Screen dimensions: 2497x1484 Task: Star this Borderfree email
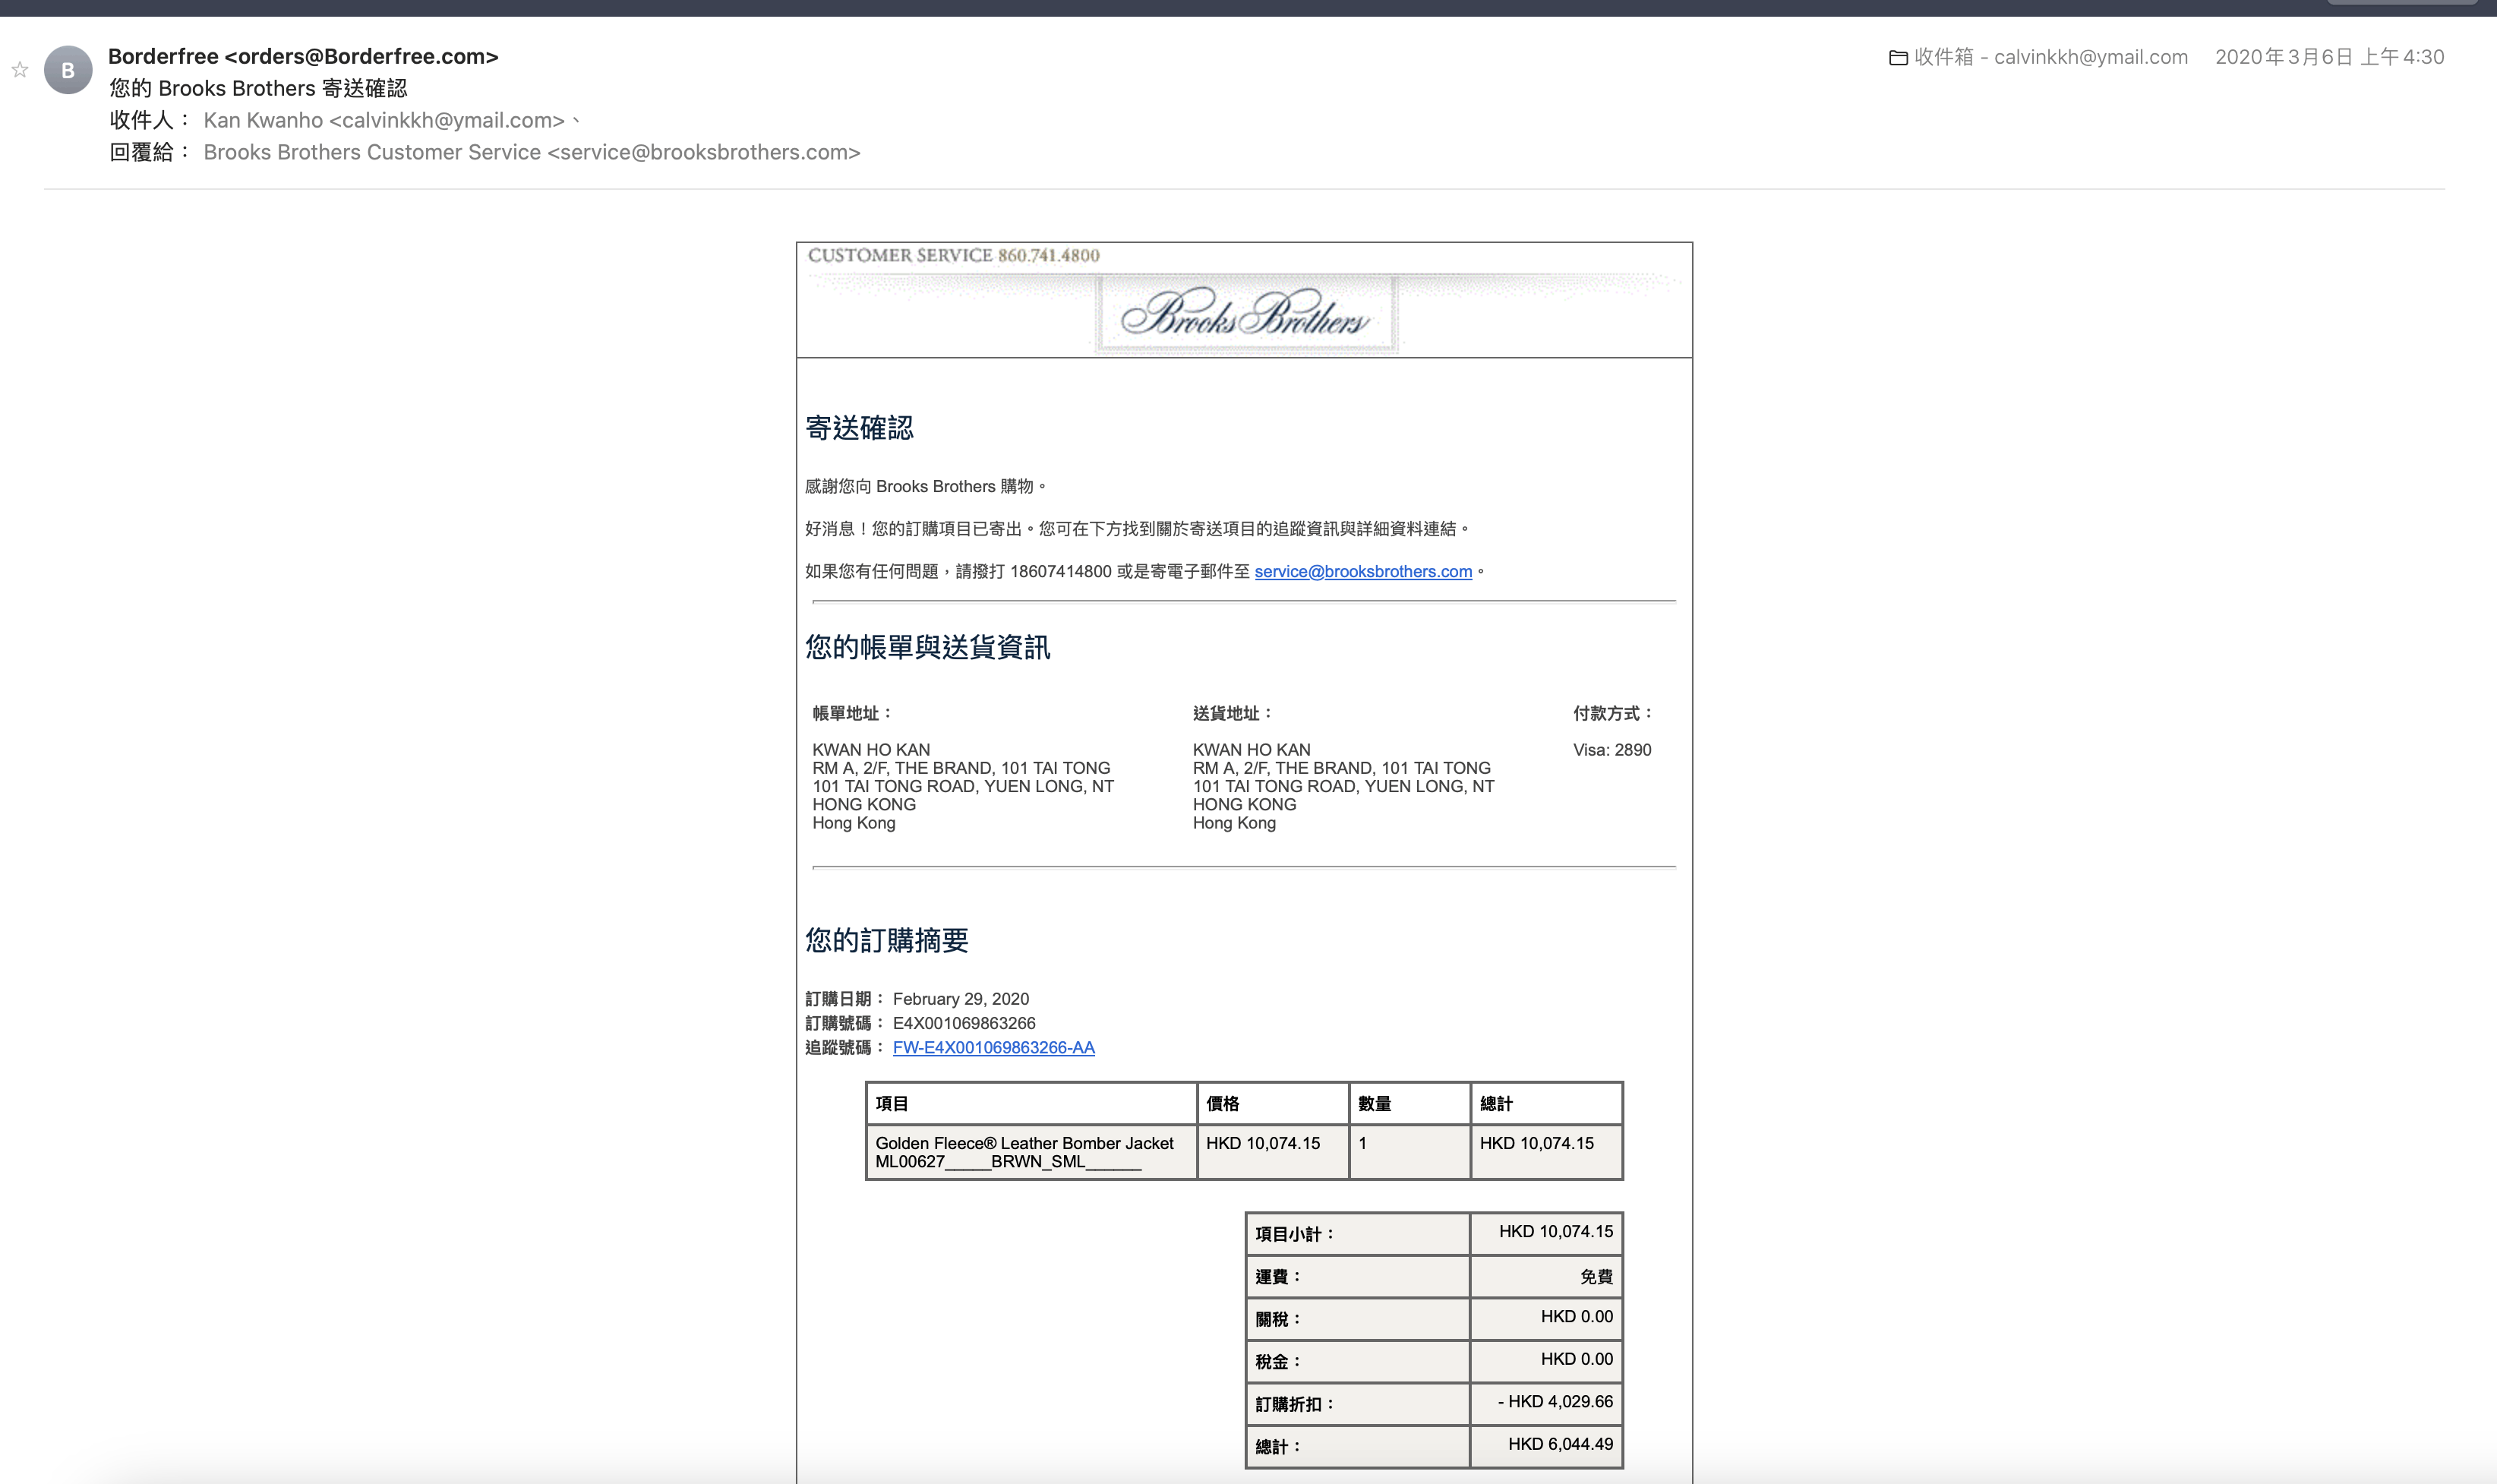point(20,70)
